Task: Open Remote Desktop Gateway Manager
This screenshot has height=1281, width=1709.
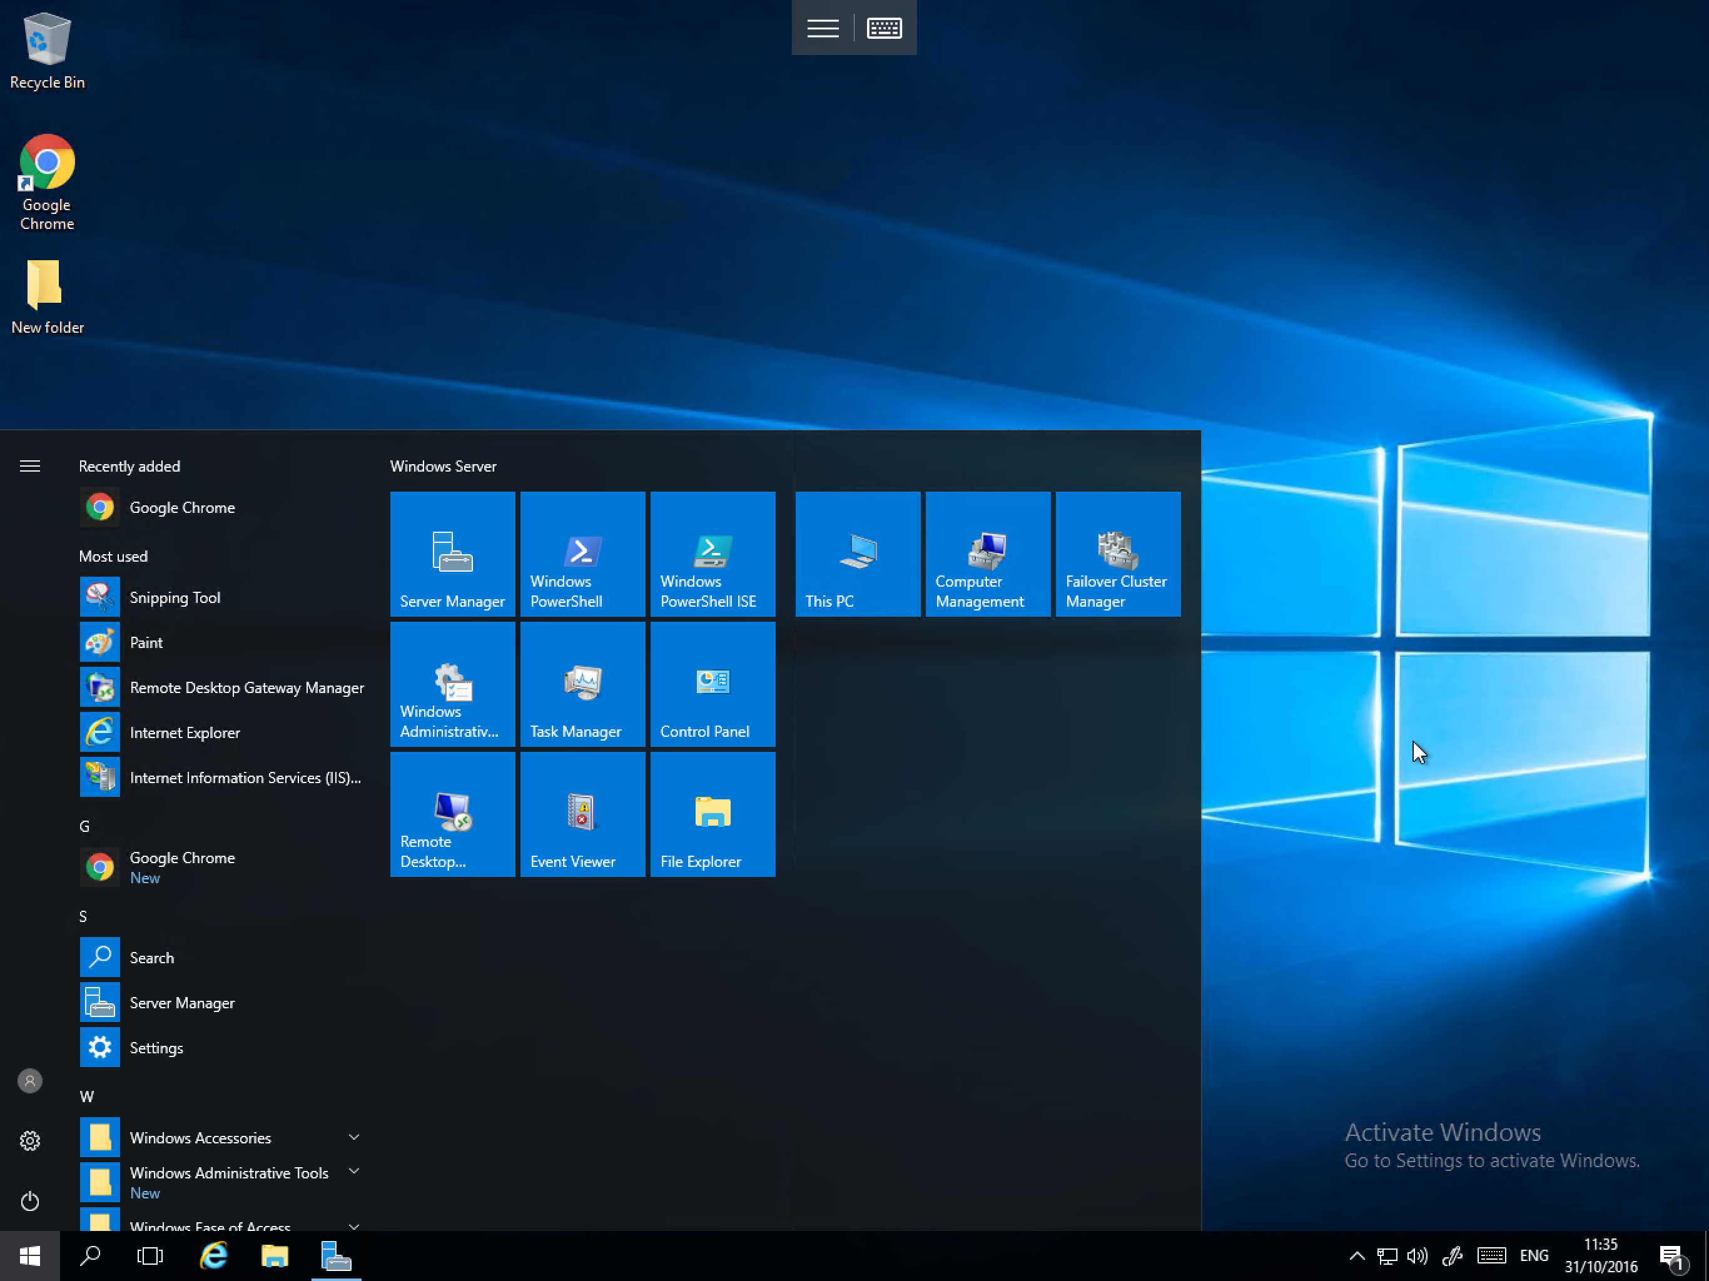Action: pos(223,687)
